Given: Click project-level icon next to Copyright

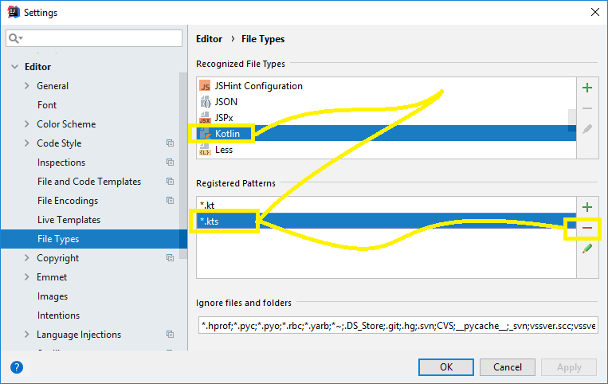Looking at the screenshot, I should [x=170, y=257].
